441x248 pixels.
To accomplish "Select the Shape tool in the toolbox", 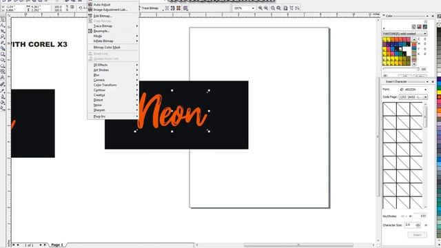I will click(x=3, y=25).
